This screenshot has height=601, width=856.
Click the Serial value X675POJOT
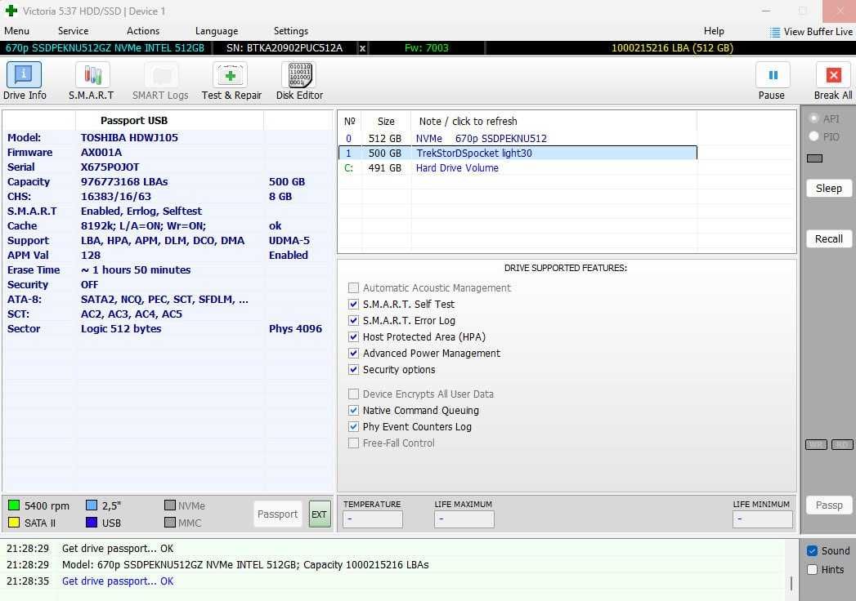click(110, 167)
